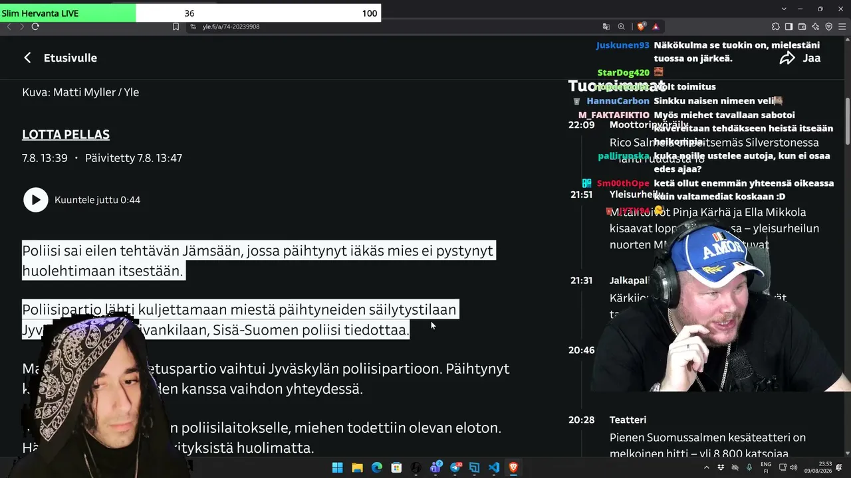851x478 pixels.
Task: Open the Brave VPN shield icon
Action: click(828, 27)
